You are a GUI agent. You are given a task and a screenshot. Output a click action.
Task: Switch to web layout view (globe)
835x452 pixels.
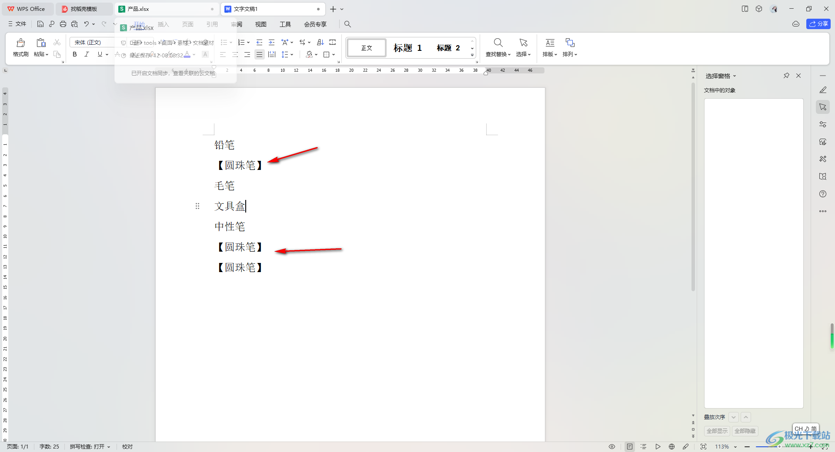pyautogui.click(x=672, y=447)
